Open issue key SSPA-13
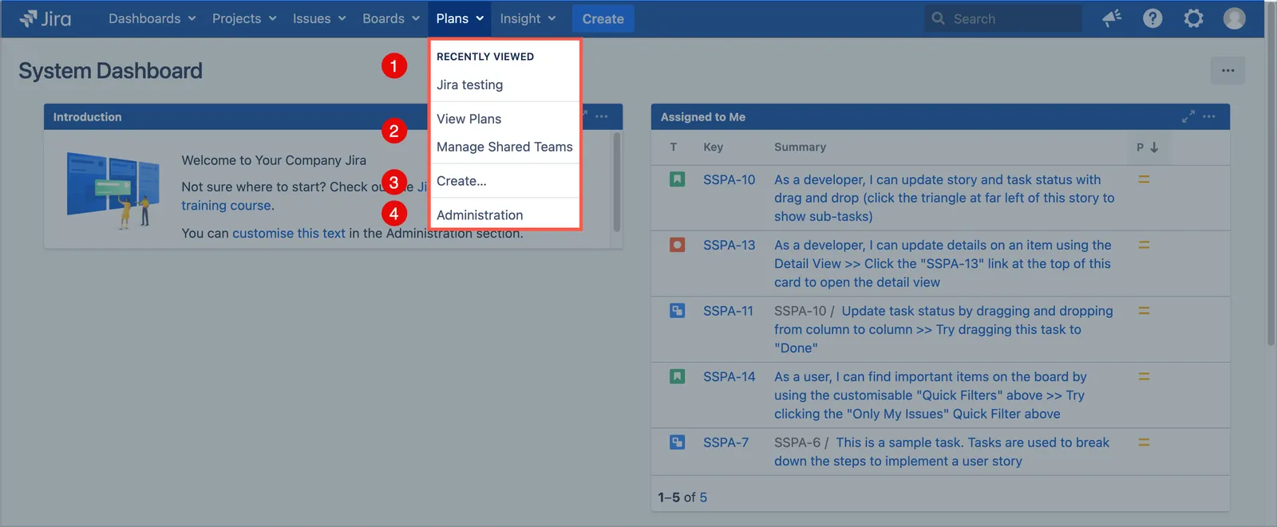 coord(729,246)
